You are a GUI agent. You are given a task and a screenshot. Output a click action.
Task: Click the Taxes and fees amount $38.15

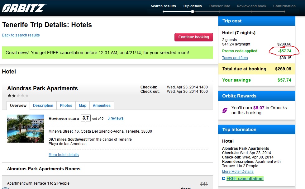click(x=285, y=58)
